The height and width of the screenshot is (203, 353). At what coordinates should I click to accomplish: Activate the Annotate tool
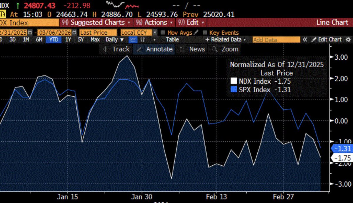[154, 49]
